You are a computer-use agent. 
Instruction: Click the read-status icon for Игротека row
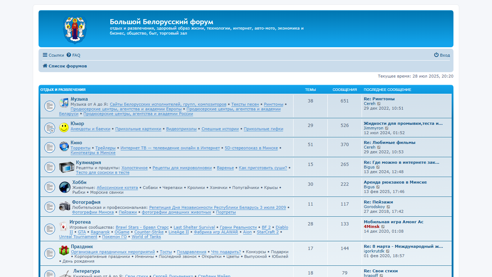coord(49,229)
